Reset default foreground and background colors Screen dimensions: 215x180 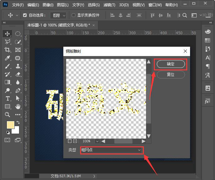point(8,132)
